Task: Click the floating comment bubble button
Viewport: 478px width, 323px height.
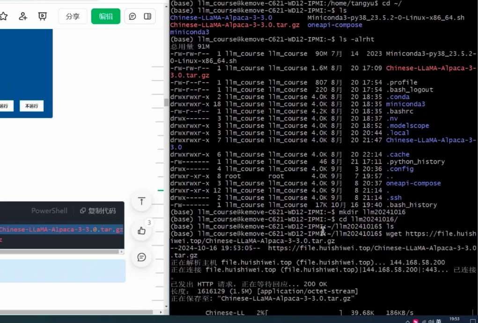Action: 141,257
